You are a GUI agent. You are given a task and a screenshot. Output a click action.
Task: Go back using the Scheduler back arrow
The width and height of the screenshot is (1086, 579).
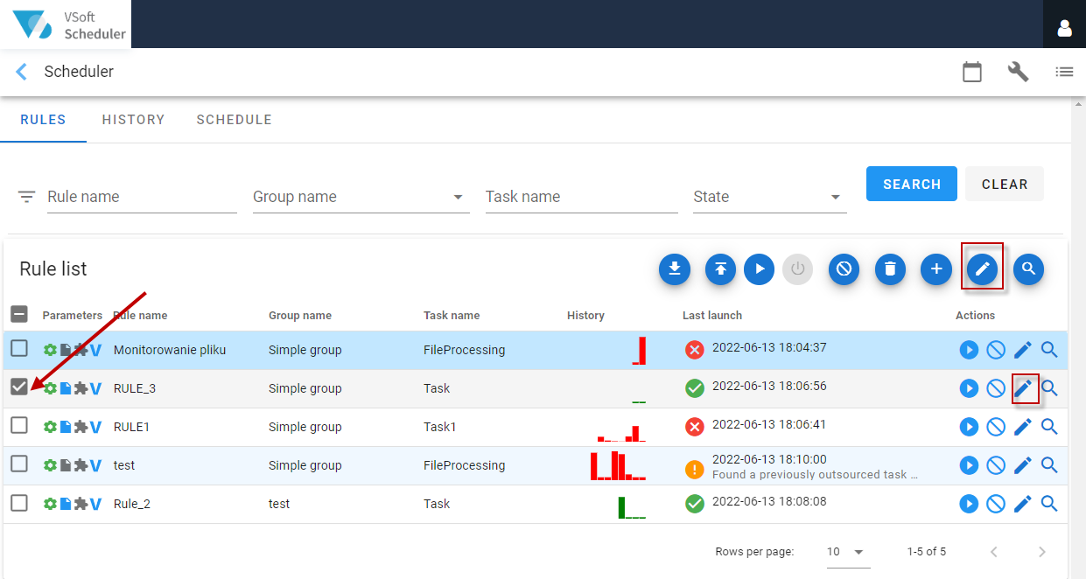(x=22, y=72)
